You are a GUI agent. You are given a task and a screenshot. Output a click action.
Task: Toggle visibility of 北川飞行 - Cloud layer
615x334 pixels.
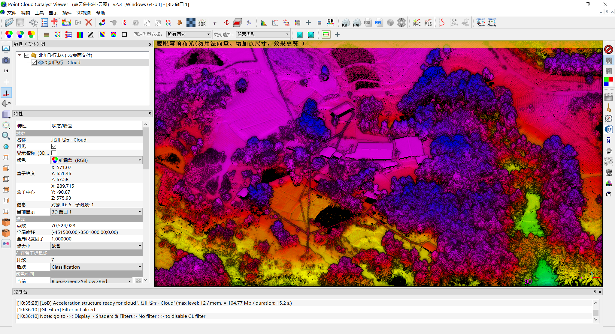click(34, 62)
